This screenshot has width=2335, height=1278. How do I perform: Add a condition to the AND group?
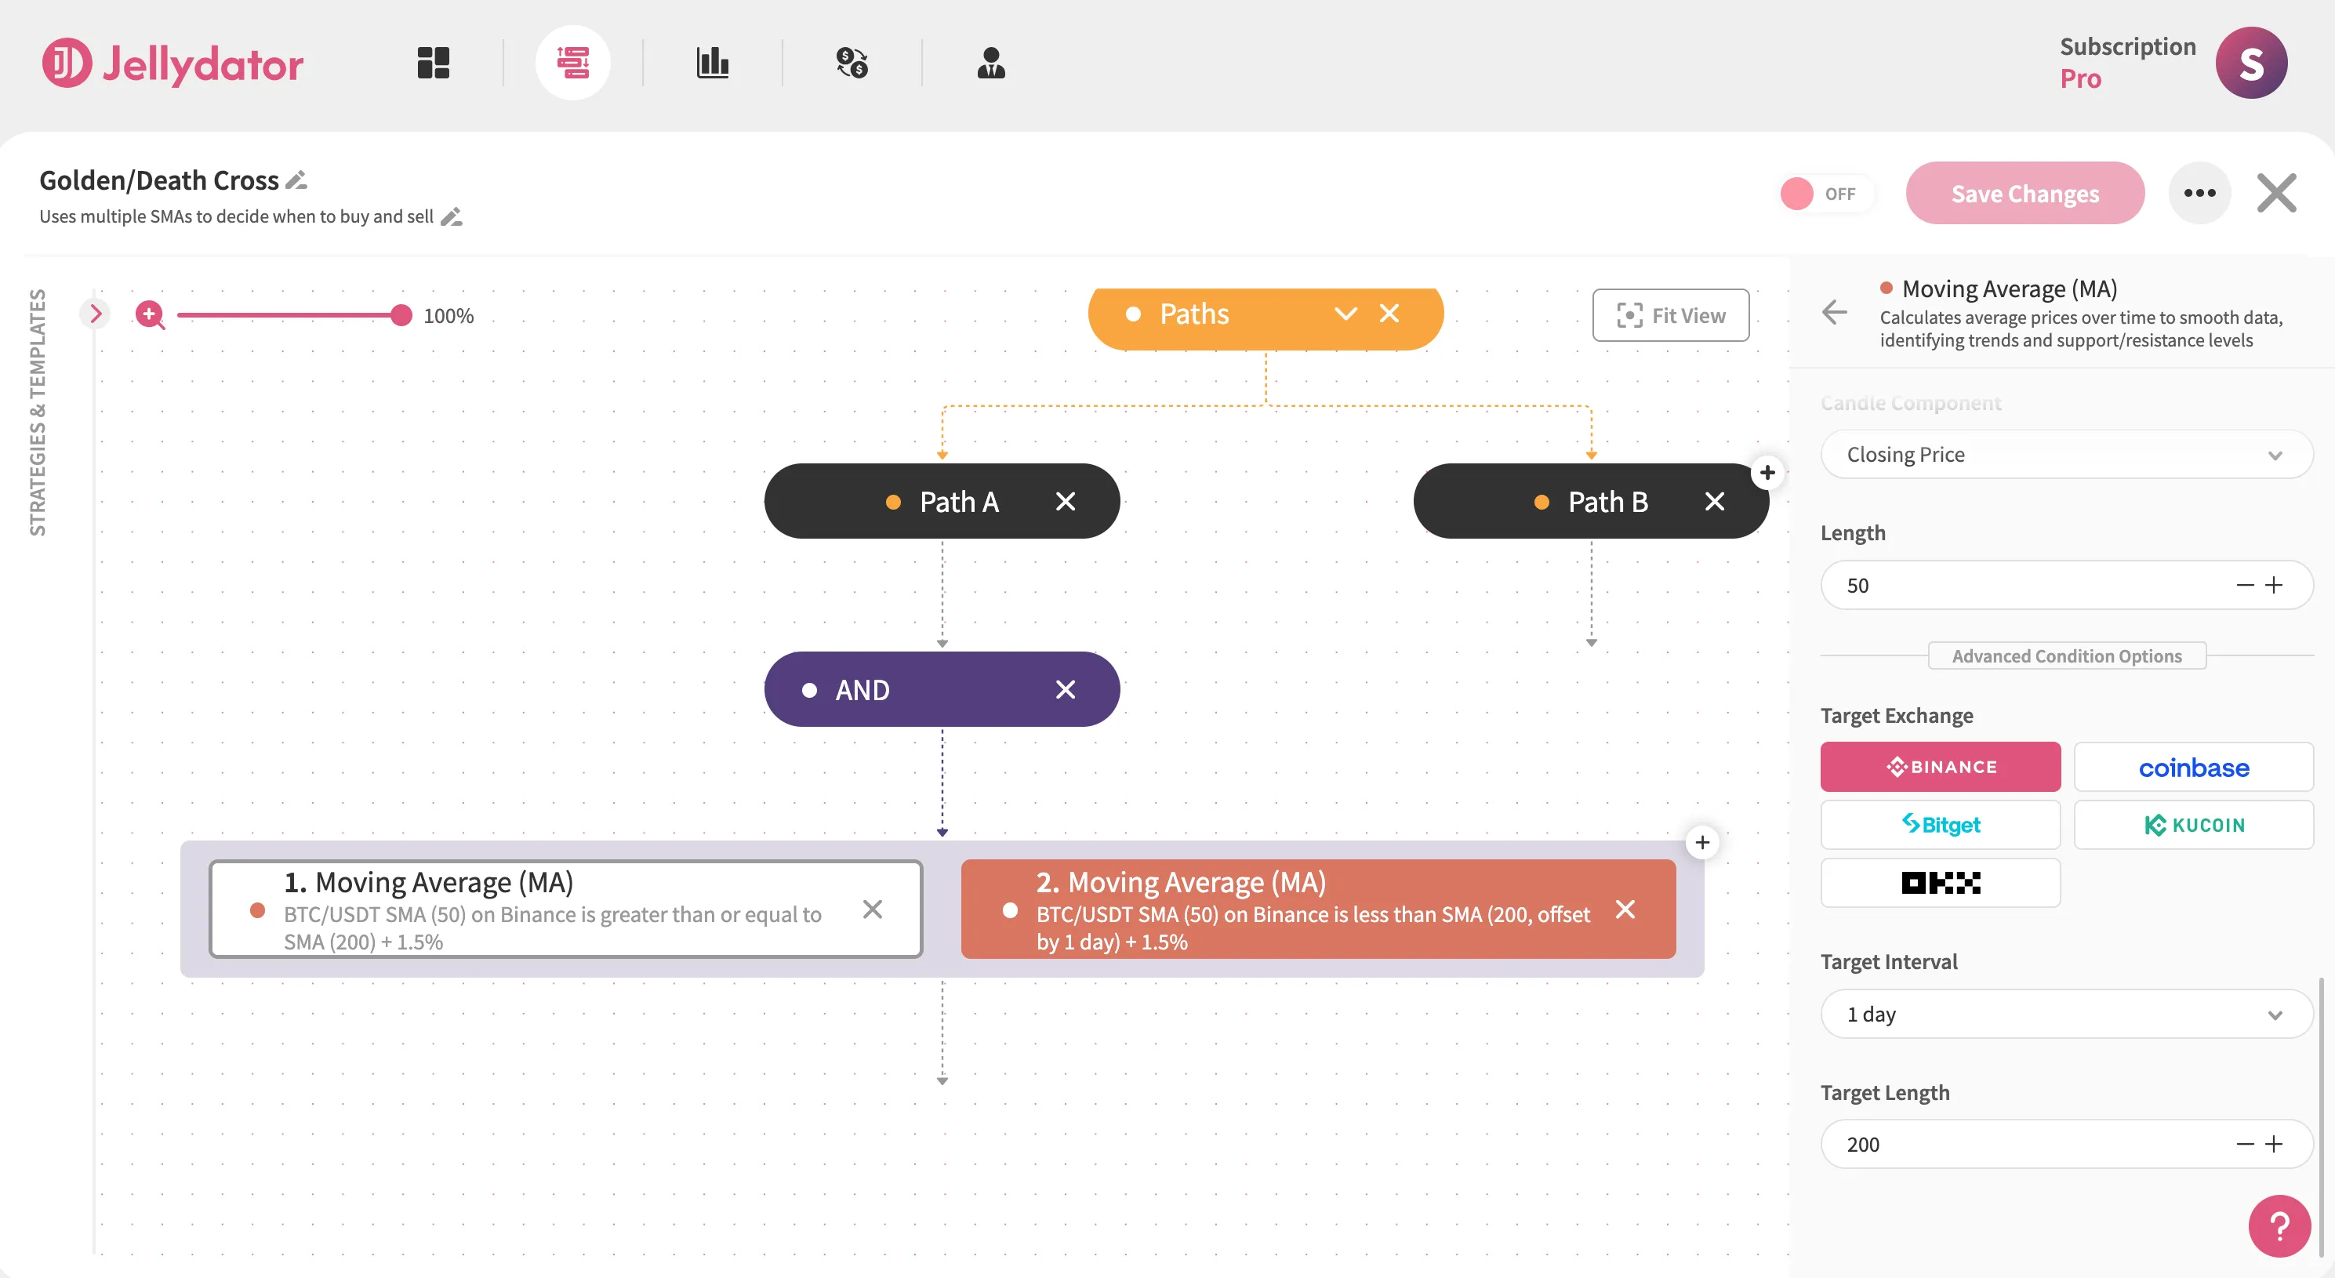(x=1702, y=843)
